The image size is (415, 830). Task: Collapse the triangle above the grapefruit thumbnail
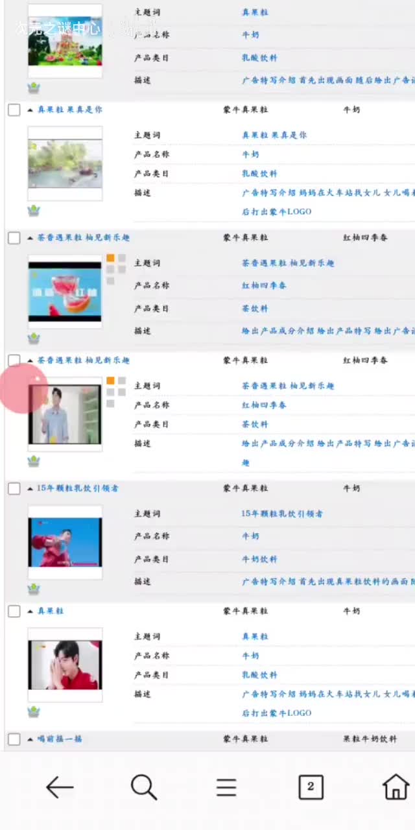[x=30, y=238]
